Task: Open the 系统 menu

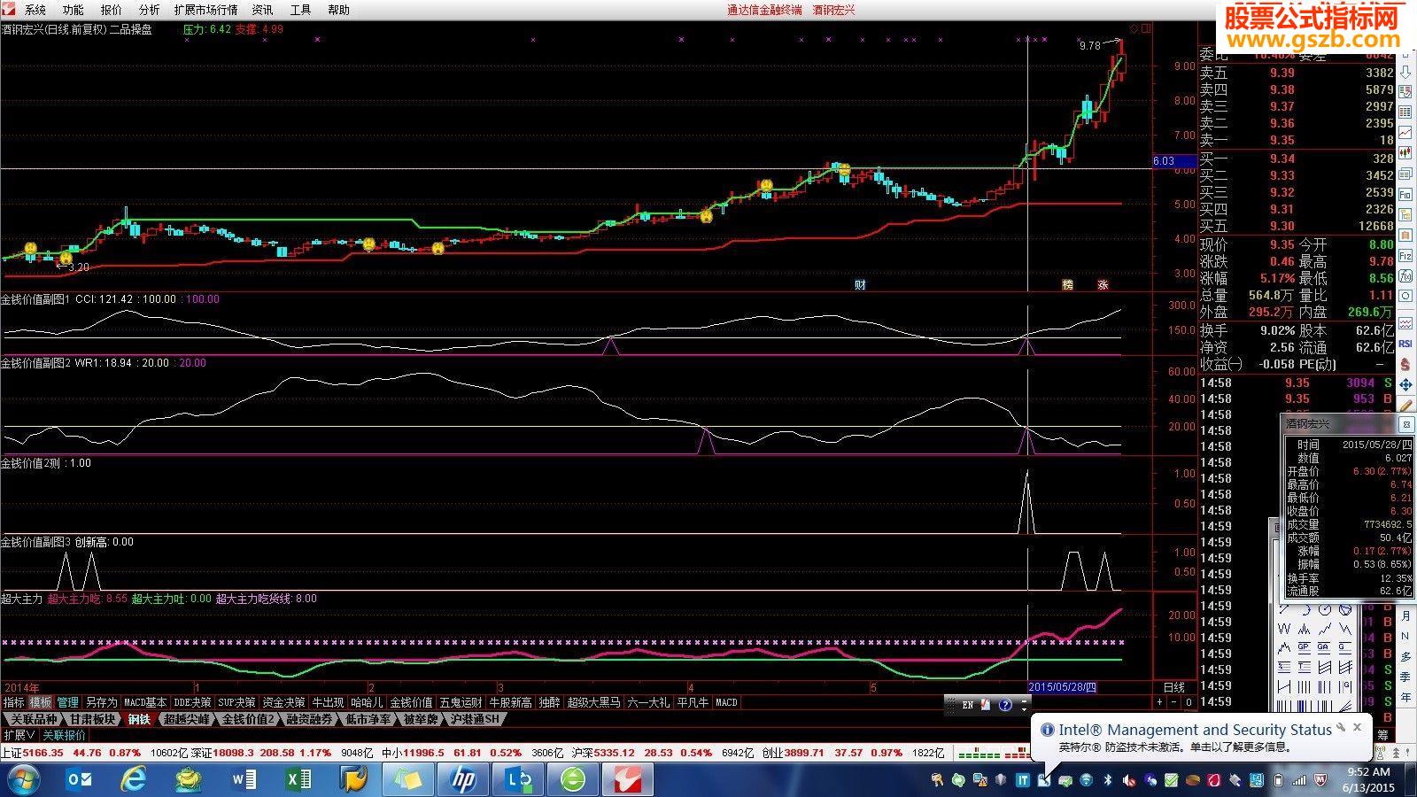Action: tap(35, 10)
